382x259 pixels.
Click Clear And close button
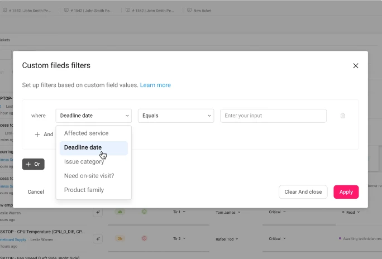(303, 192)
